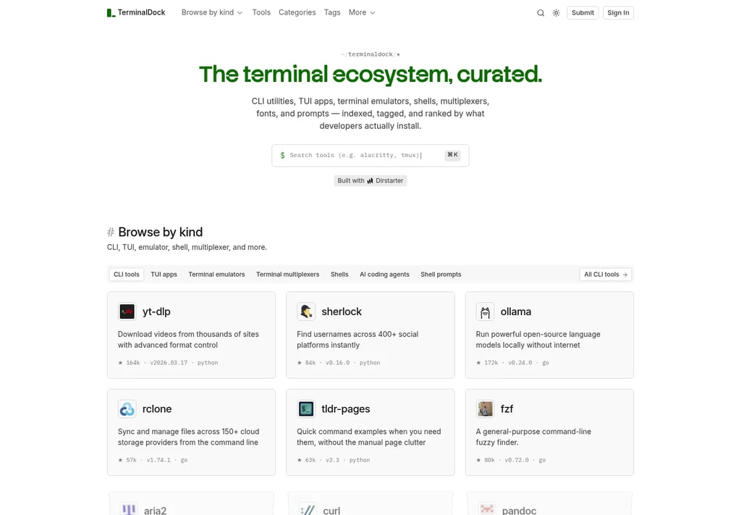Click the Submit button
The width and height of the screenshot is (741, 515).
[583, 13]
